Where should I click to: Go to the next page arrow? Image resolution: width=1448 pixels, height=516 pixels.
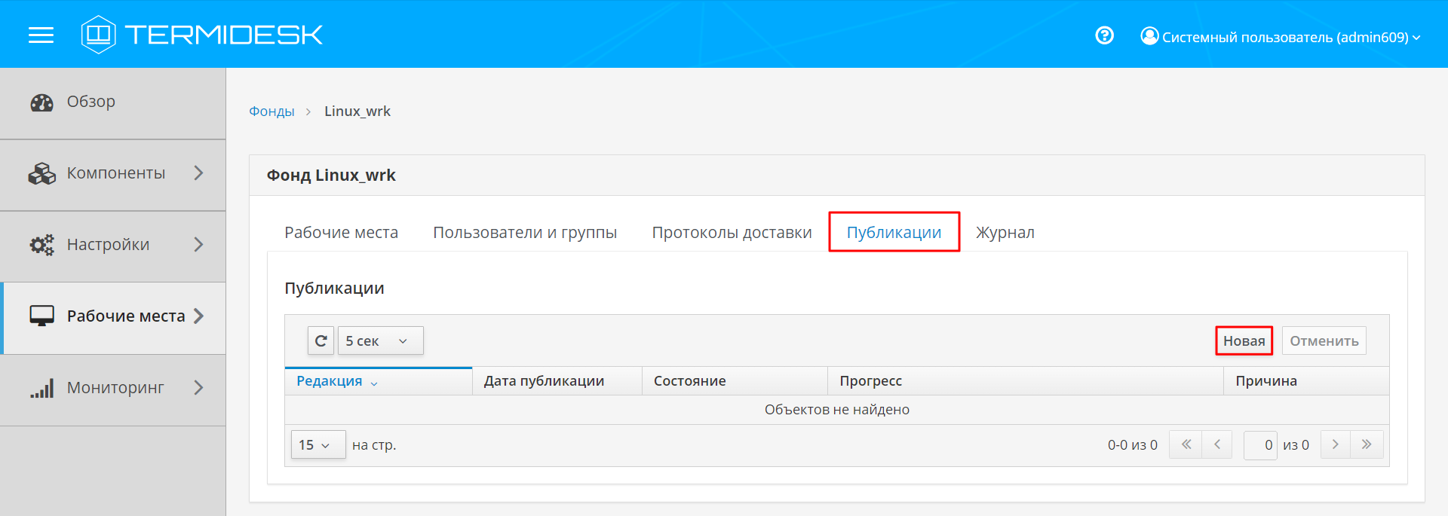[1335, 444]
